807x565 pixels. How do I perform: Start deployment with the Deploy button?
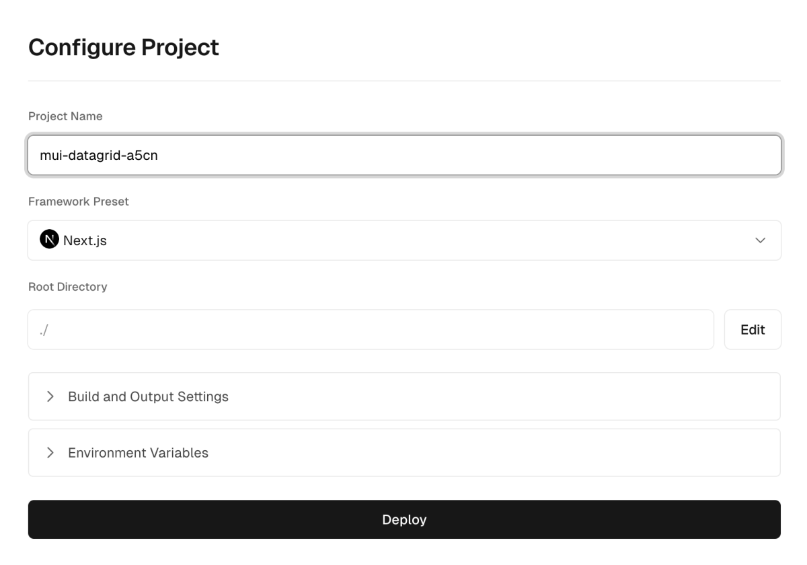[404, 519]
